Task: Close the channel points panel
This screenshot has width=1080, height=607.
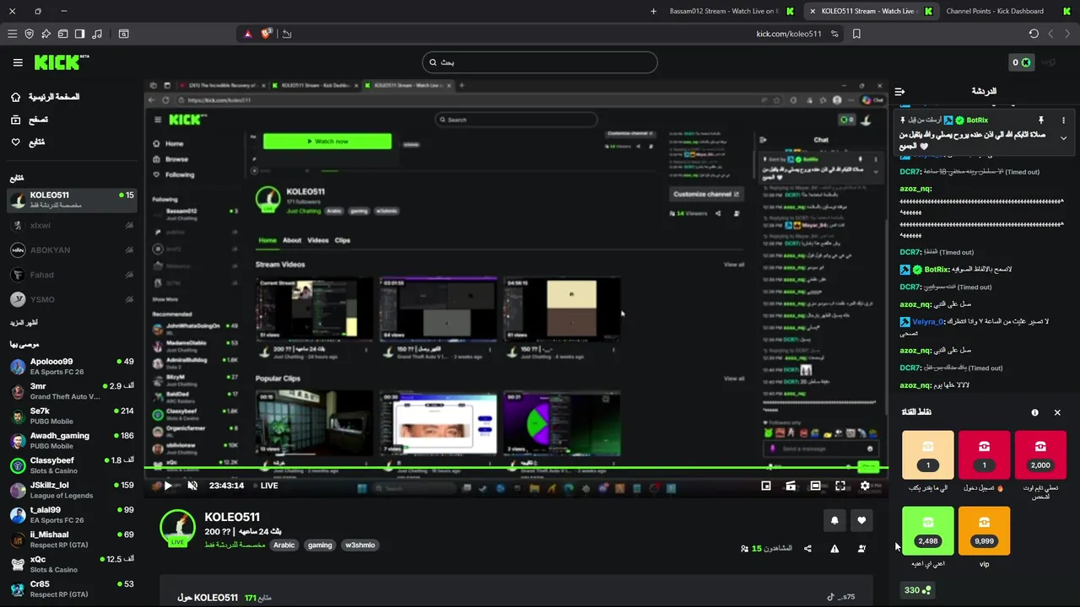Action: coord(1057,412)
